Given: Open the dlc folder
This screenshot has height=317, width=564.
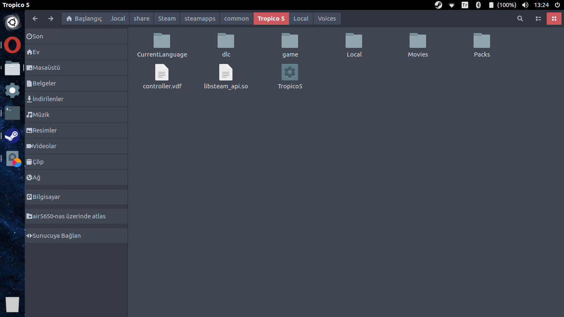Looking at the screenshot, I should [x=226, y=41].
